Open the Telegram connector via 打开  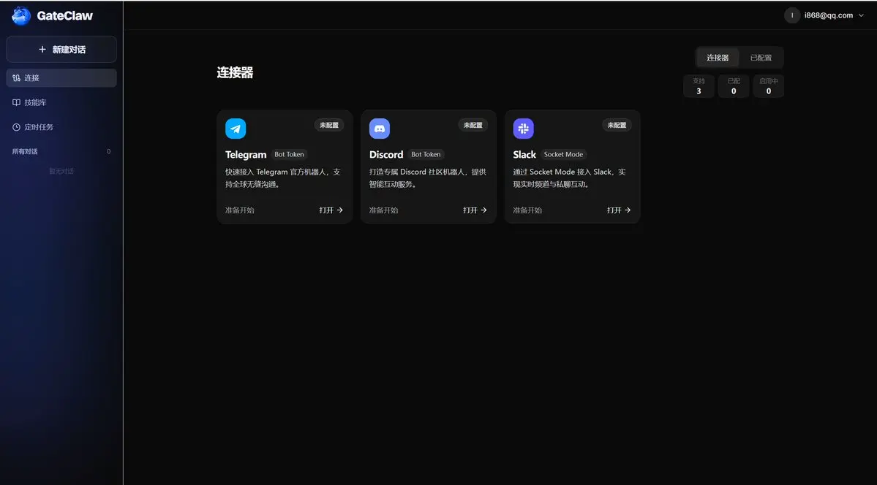(x=331, y=210)
